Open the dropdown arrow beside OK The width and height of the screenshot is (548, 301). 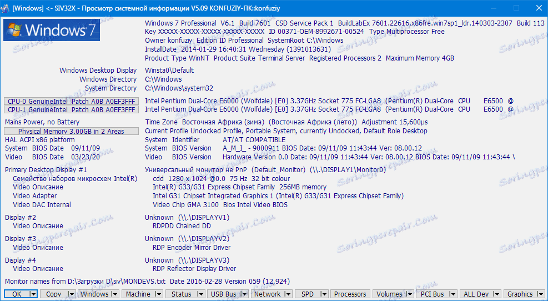click(x=33, y=294)
